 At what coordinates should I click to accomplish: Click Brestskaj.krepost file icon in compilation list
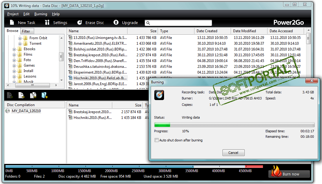click(70, 112)
